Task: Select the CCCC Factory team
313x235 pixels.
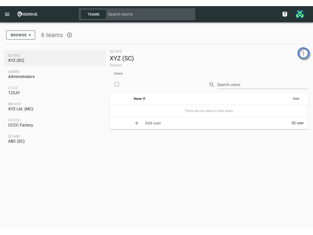Action: (x=55, y=123)
